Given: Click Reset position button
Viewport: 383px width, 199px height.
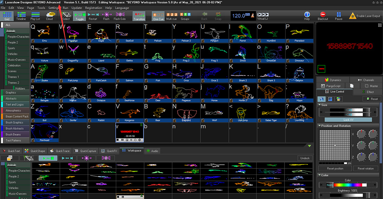Looking at the screenshot, I should [x=335, y=168].
